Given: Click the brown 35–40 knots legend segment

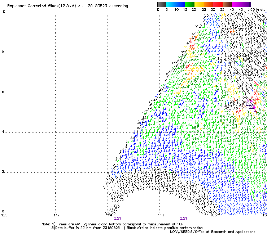Looking at the screenshot, I should pos(227,4).
